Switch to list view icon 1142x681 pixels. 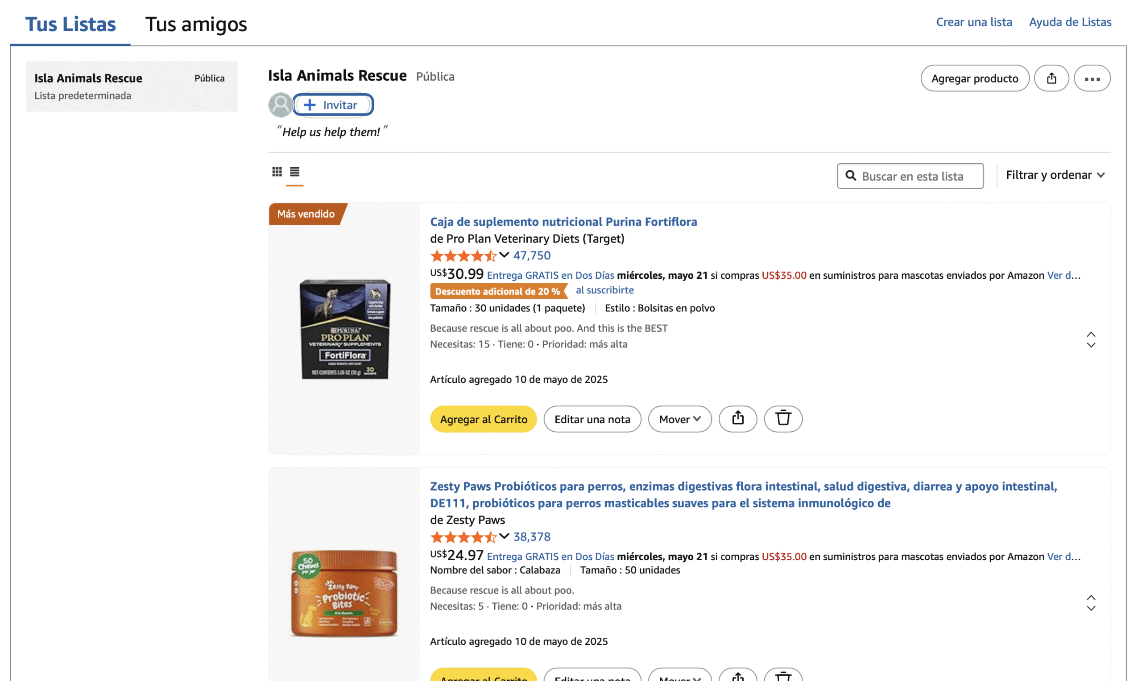pos(295,172)
